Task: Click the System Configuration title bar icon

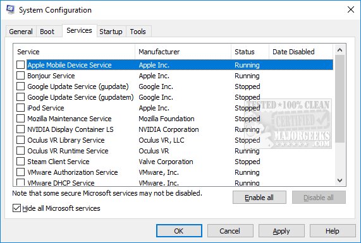Action: tap(10, 9)
